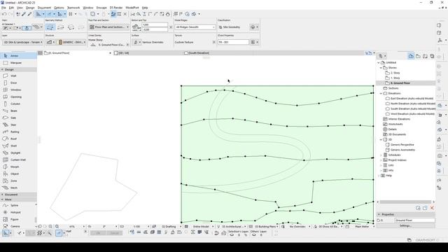The width and height of the screenshot is (448, 252).
Task: Click the Pick Up Parameters eyedropper icon
Action: (24, 14)
